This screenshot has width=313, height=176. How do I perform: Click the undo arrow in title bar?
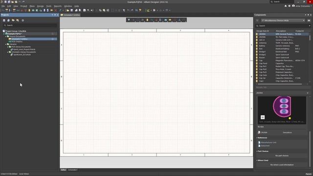[x=20, y=2]
